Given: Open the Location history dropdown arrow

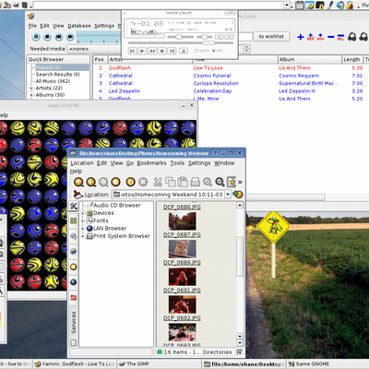Looking at the screenshot, I should [228, 195].
